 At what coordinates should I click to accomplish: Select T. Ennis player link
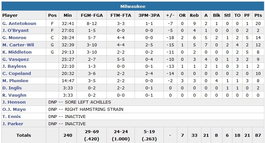12,117
